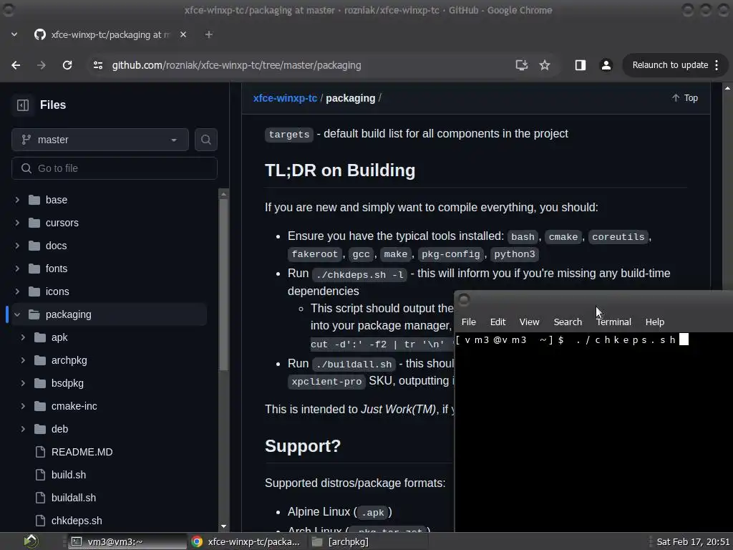Image resolution: width=733 pixels, height=550 pixels.
Task: Collapse the GitHub file tree panel
Action: [23, 105]
